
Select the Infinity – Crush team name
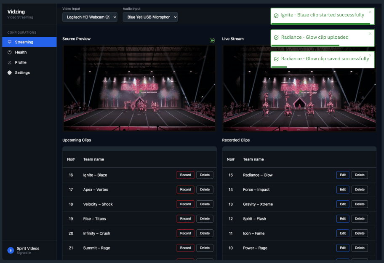pos(96,233)
